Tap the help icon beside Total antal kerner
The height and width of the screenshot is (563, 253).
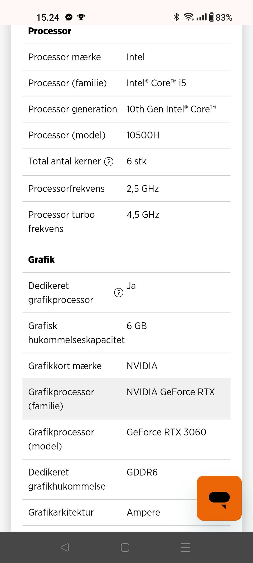pos(109,162)
